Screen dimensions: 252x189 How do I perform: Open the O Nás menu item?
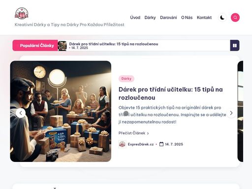[187, 18]
